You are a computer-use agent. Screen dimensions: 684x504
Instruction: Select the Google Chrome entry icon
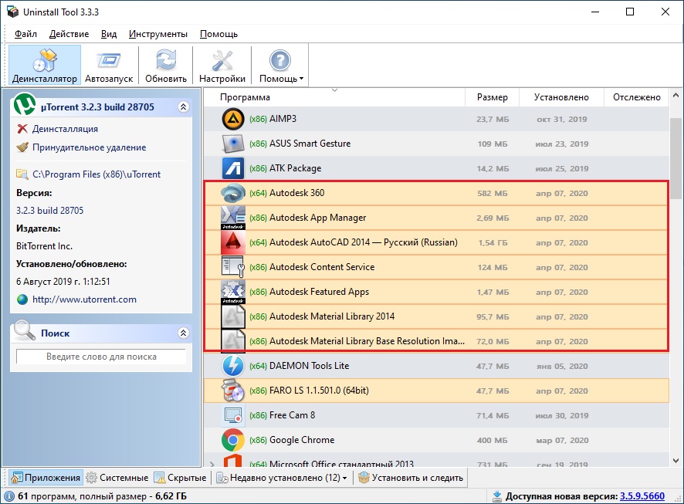(232, 440)
